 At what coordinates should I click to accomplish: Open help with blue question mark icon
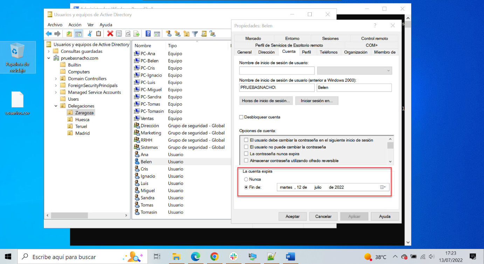148,34
